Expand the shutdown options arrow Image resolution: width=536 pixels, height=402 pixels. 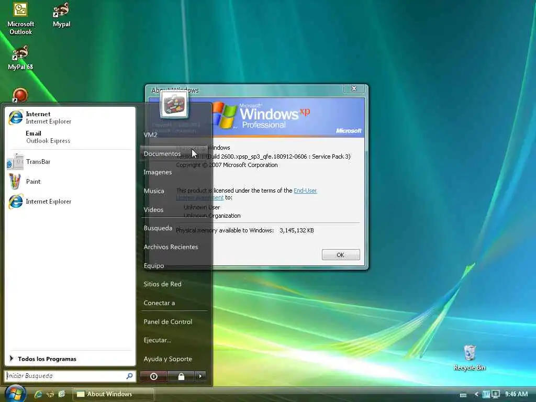200,376
